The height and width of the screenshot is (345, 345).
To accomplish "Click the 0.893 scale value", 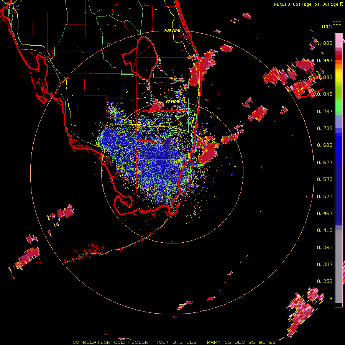I will pyautogui.click(x=325, y=77).
